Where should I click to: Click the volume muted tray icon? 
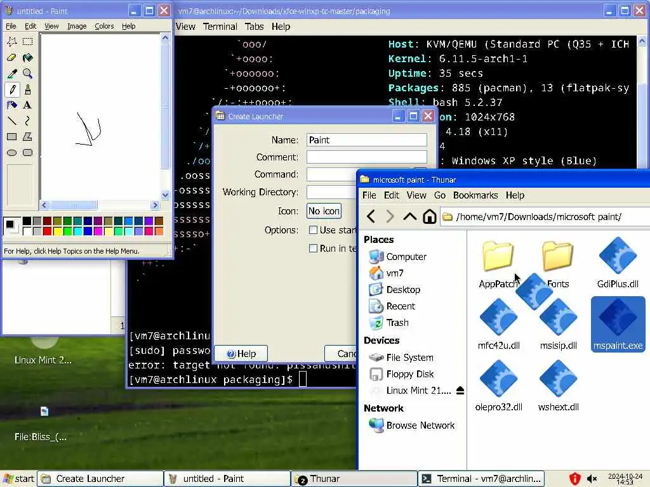[592, 479]
